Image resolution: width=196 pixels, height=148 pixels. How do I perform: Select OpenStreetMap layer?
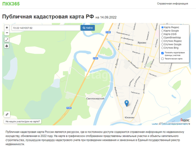click(x=163, y=38)
